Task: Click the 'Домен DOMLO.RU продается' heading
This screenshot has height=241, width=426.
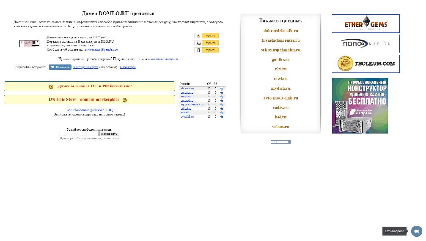Action: pyautogui.click(x=118, y=13)
